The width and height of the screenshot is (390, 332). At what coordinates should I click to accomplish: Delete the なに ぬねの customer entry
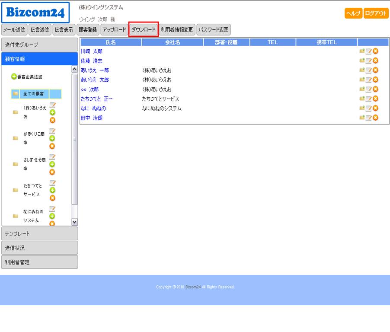[375, 108]
